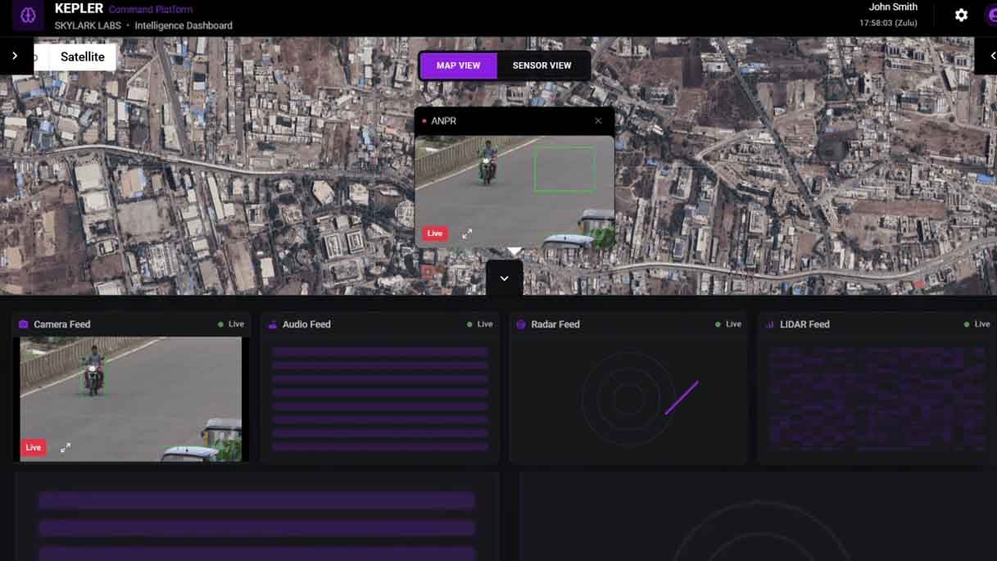The image size is (997, 561).
Task: Switch to Map View
Action: pyautogui.click(x=458, y=66)
